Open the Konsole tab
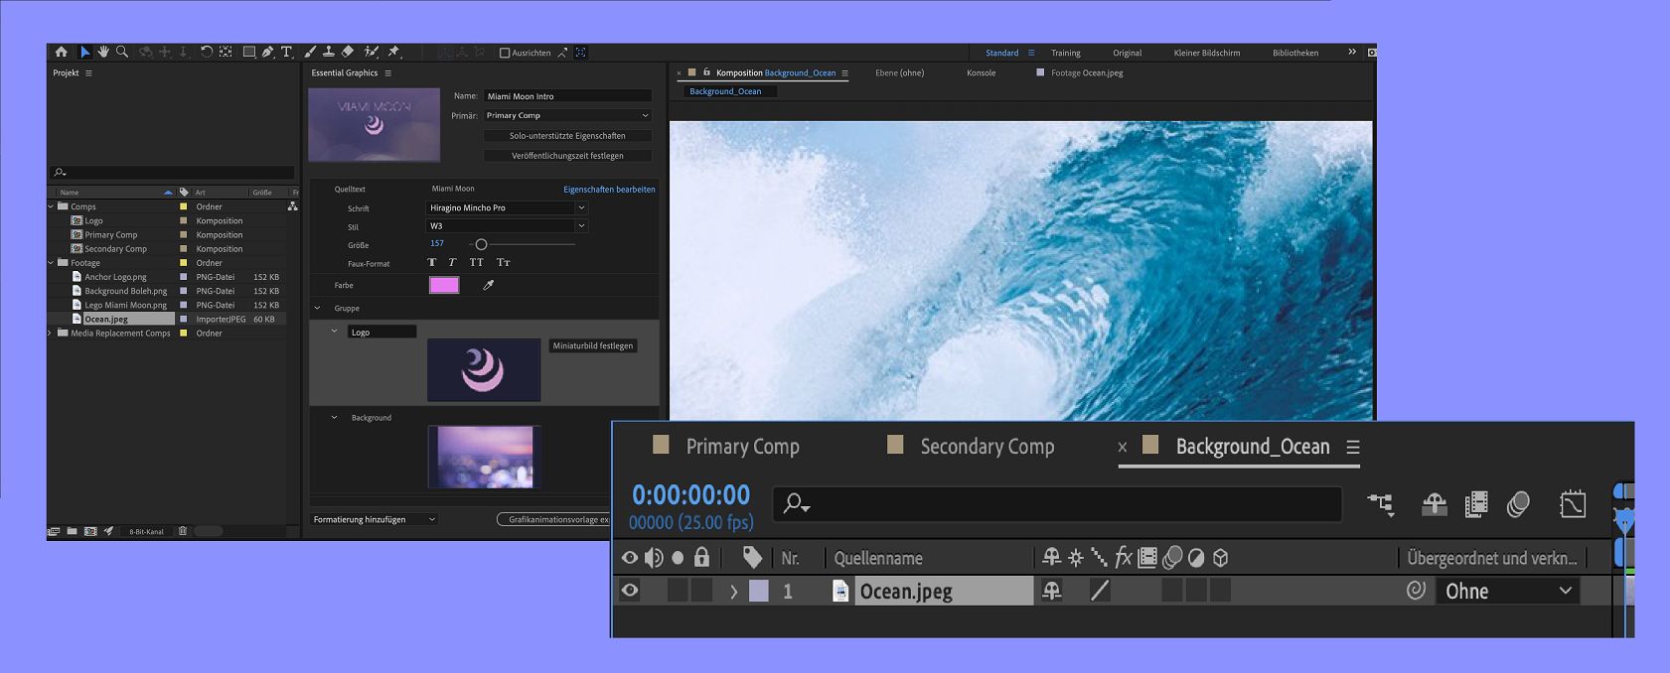 (x=982, y=72)
